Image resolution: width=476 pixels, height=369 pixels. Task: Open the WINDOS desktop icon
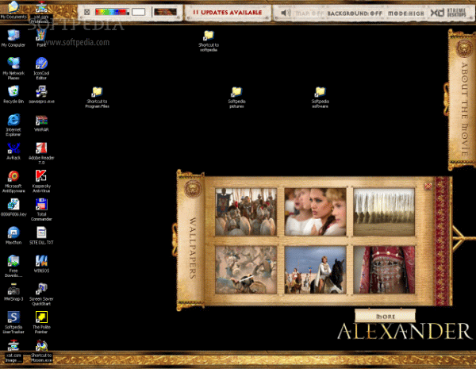tap(41, 264)
